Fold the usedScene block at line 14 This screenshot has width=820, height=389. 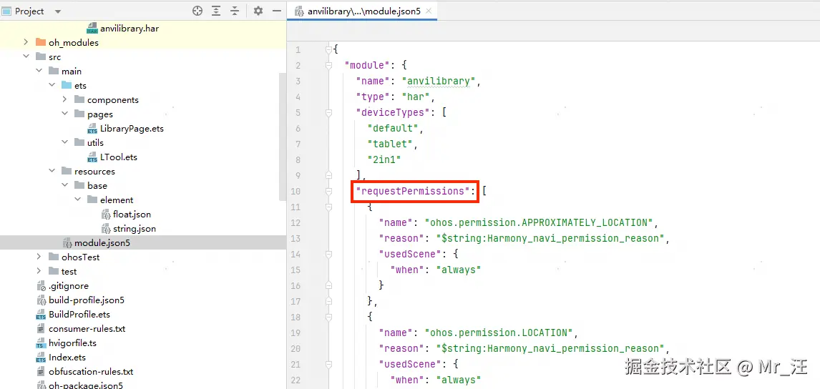[x=328, y=254]
